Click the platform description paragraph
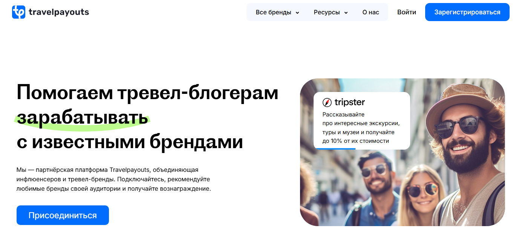This screenshot has height=251, width=516. [x=113, y=179]
